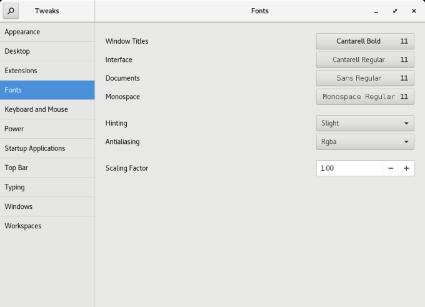The width and height of the screenshot is (425, 307).
Task: Click the Scaling Factor value field
Action: pos(349,168)
